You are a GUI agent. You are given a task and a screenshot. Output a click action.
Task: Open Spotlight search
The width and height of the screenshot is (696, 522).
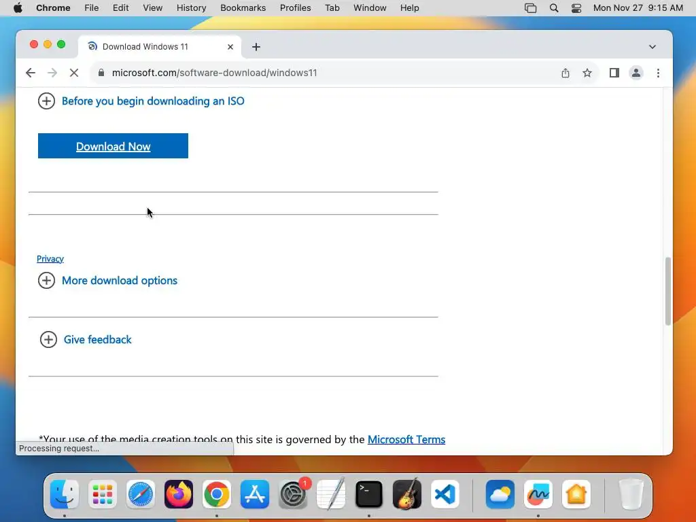pyautogui.click(x=553, y=8)
